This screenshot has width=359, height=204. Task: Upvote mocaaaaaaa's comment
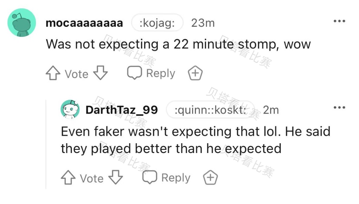53,74
